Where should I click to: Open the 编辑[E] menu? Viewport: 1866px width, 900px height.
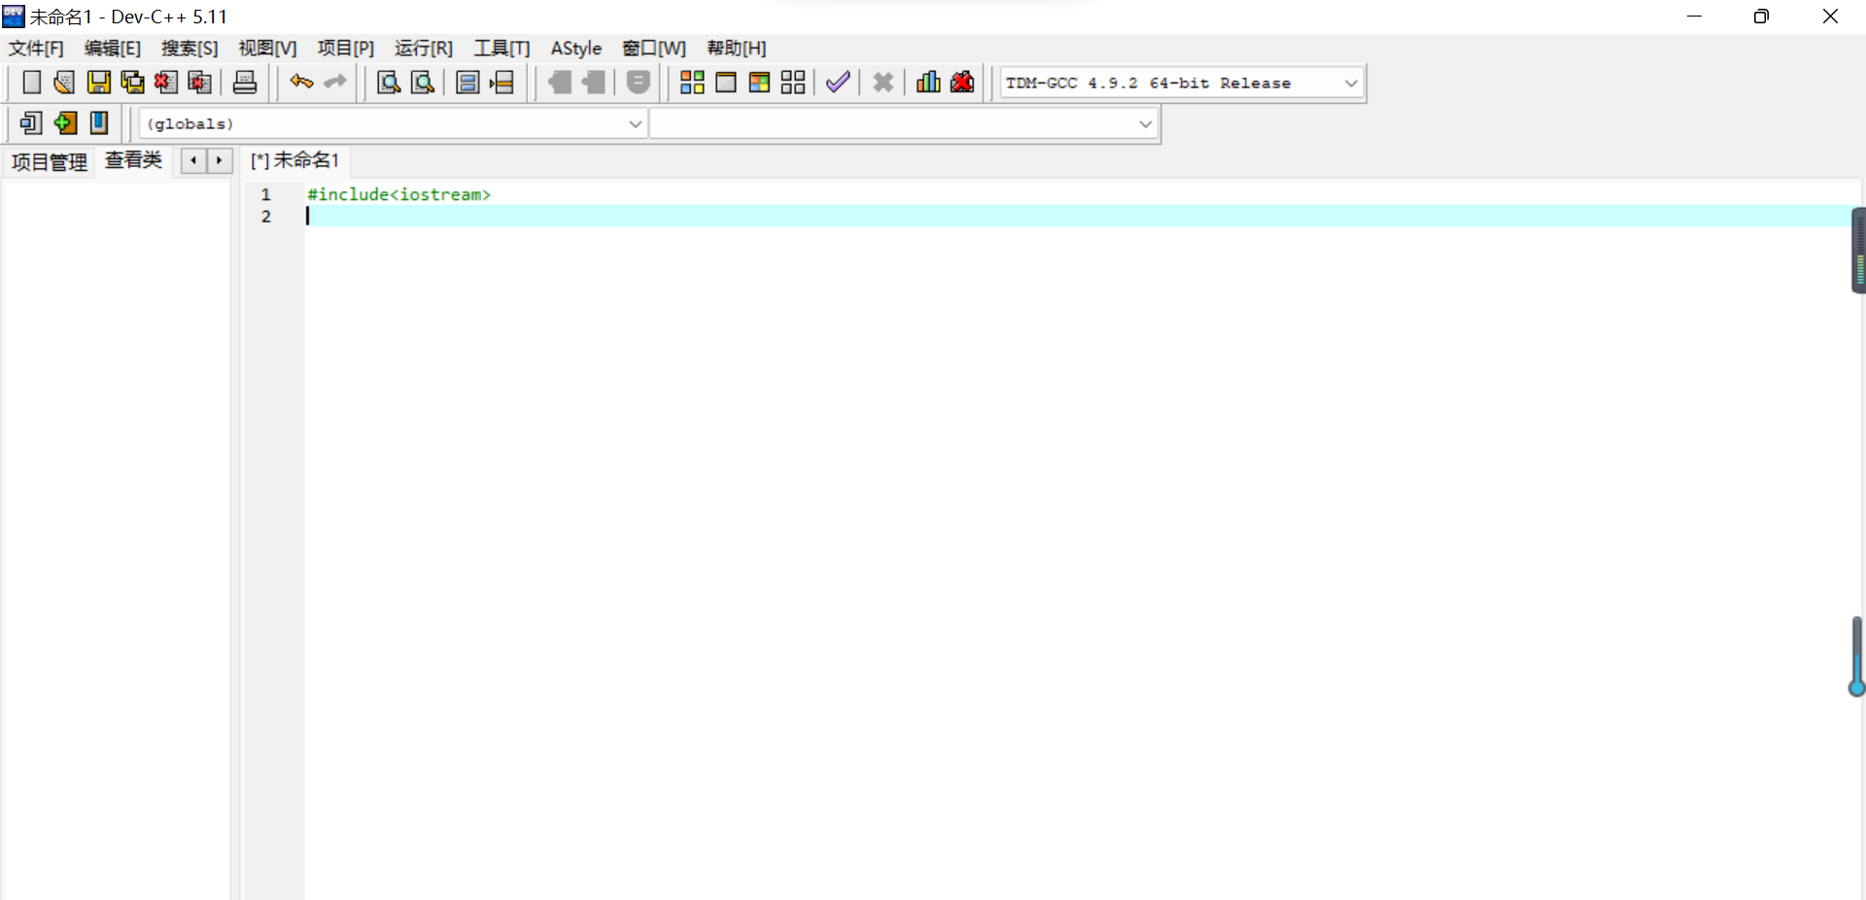point(113,49)
